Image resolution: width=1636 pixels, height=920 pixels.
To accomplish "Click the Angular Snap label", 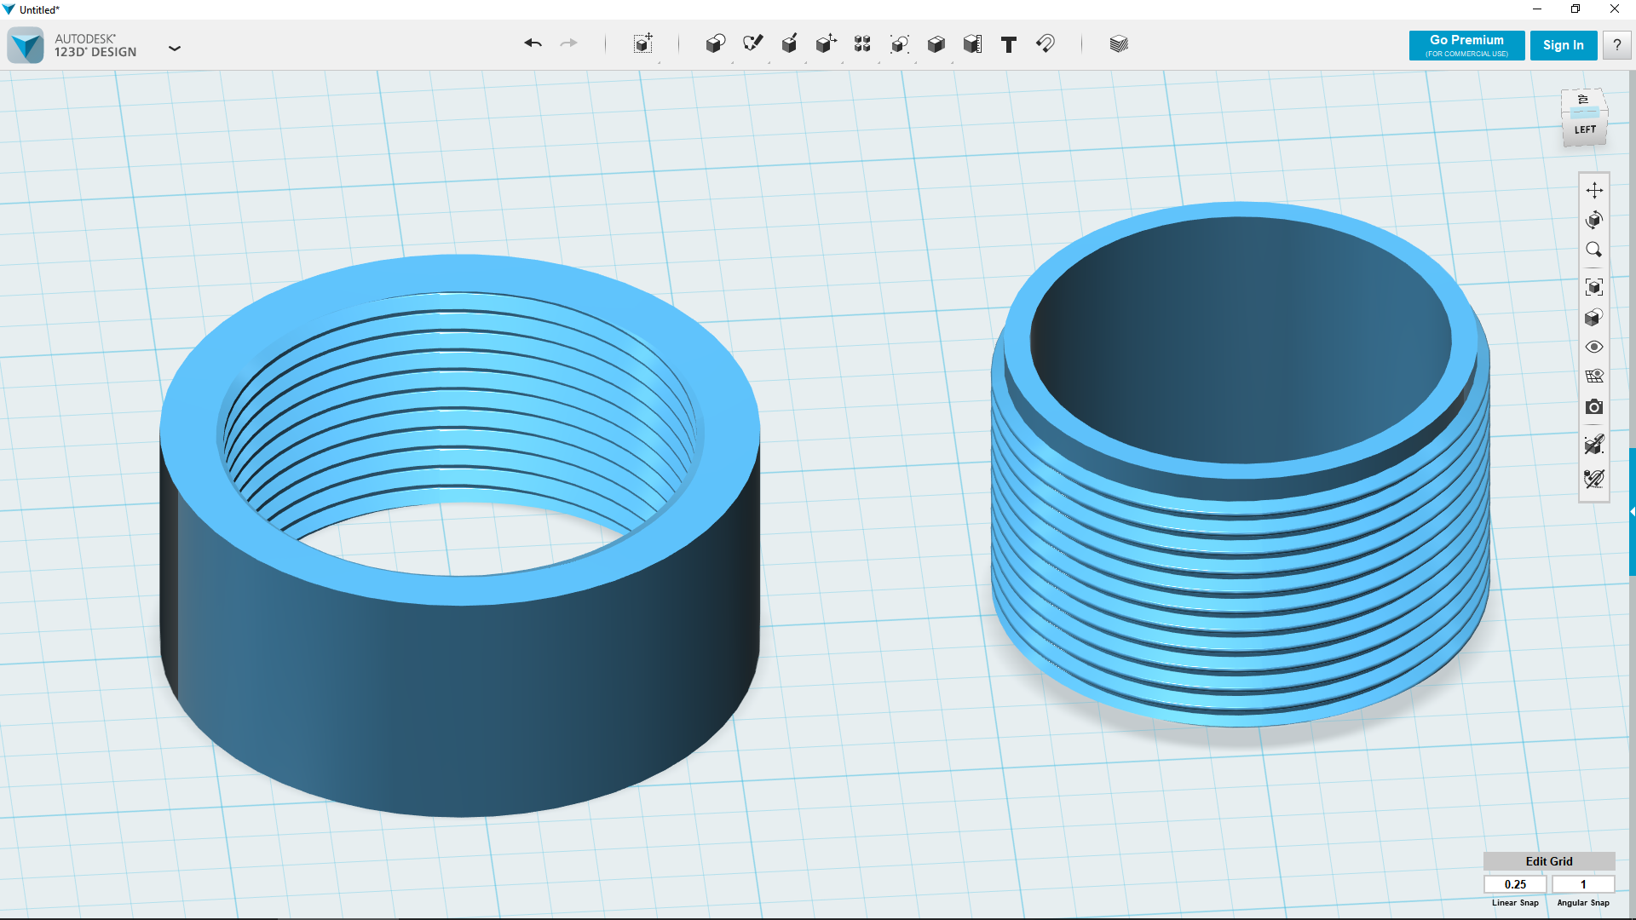I will (x=1583, y=903).
